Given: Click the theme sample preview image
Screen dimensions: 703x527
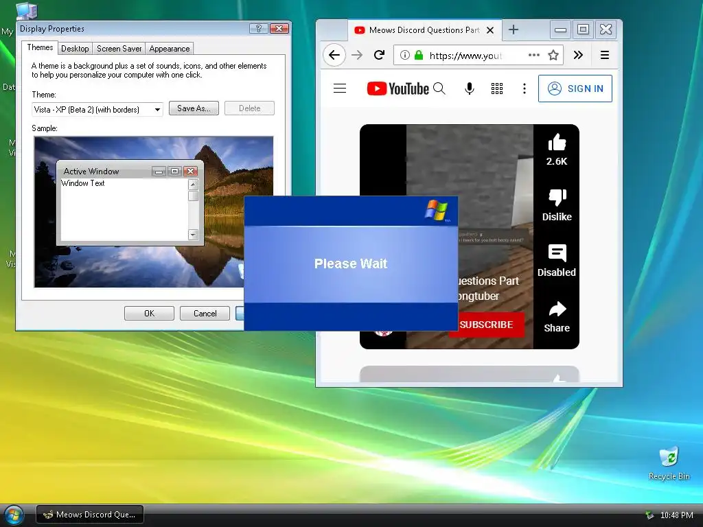Looking at the screenshot, I should [153, 211].
